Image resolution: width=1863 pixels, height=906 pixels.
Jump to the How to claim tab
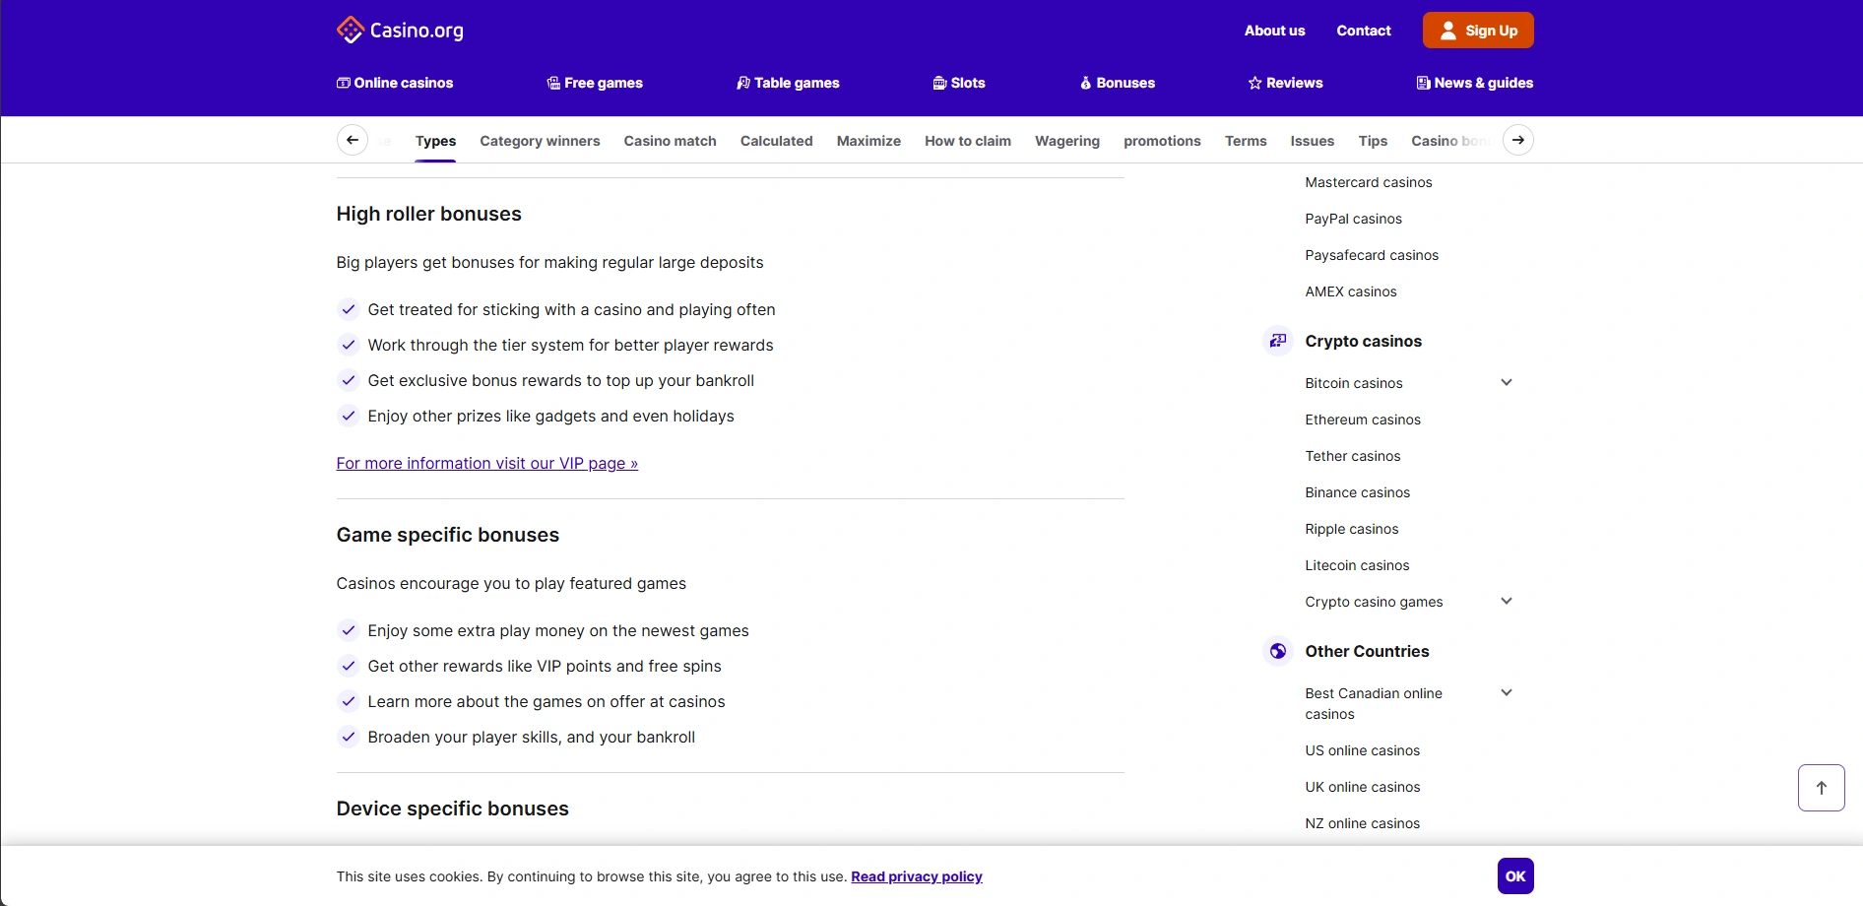pos(968,141)
